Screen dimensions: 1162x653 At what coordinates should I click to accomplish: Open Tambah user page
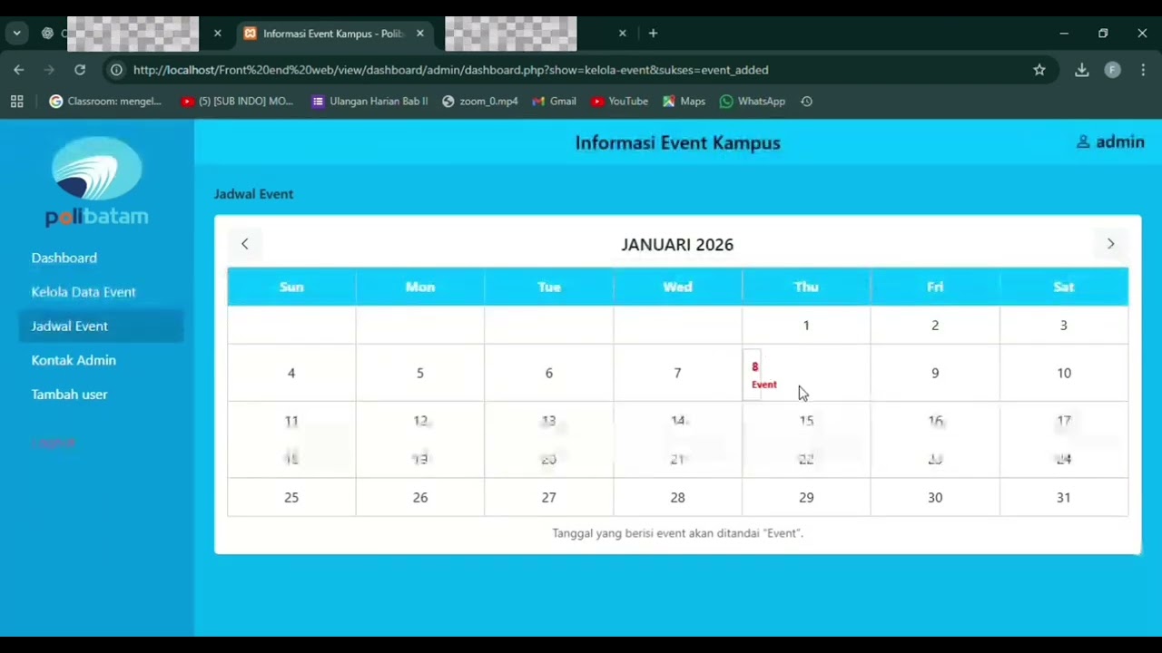coord(69,395)
